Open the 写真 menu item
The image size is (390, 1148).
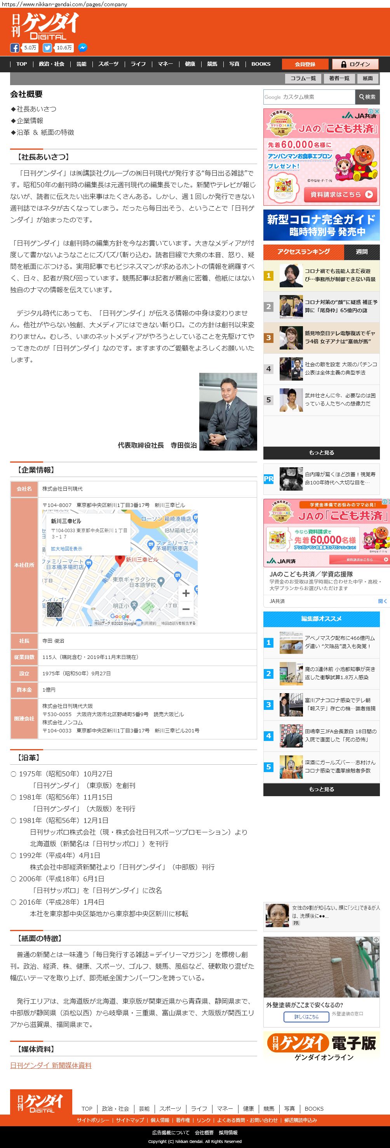[x=234, y=64]
